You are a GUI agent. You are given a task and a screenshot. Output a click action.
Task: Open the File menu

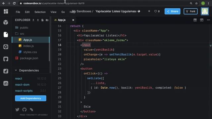18,12
